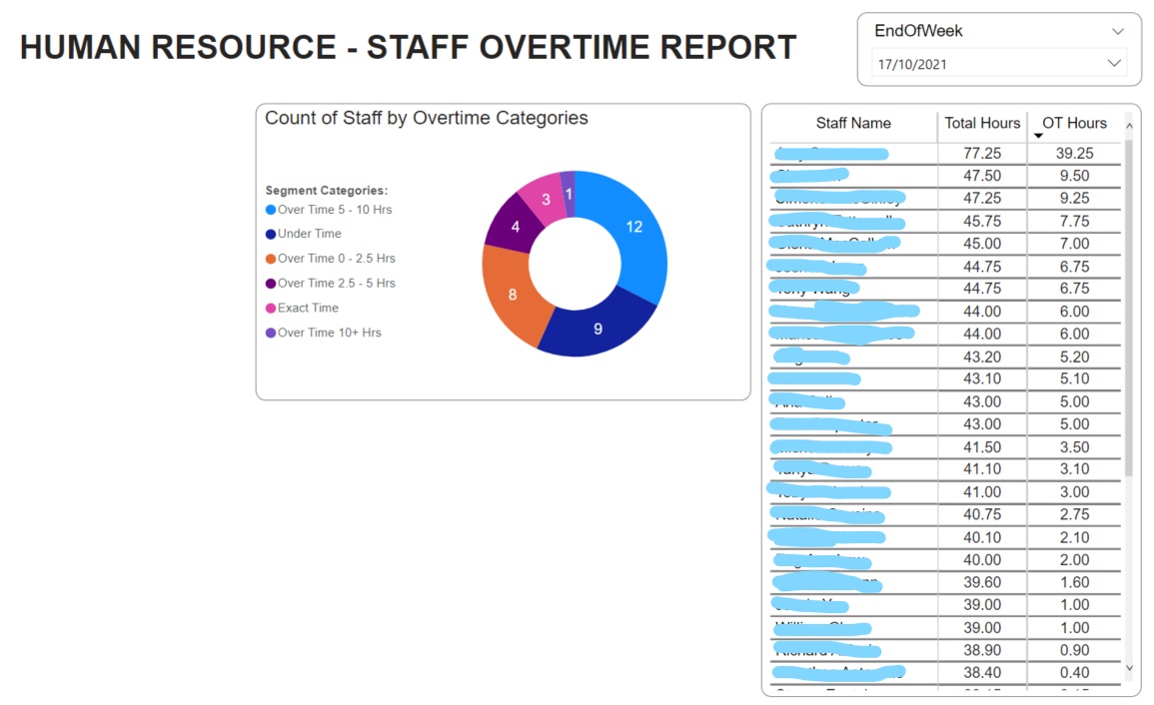Click the table vertical scrollbar thumb

[1129, 308]
